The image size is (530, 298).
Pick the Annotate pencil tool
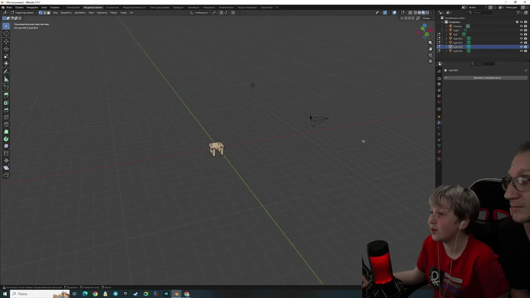[6, 72]
